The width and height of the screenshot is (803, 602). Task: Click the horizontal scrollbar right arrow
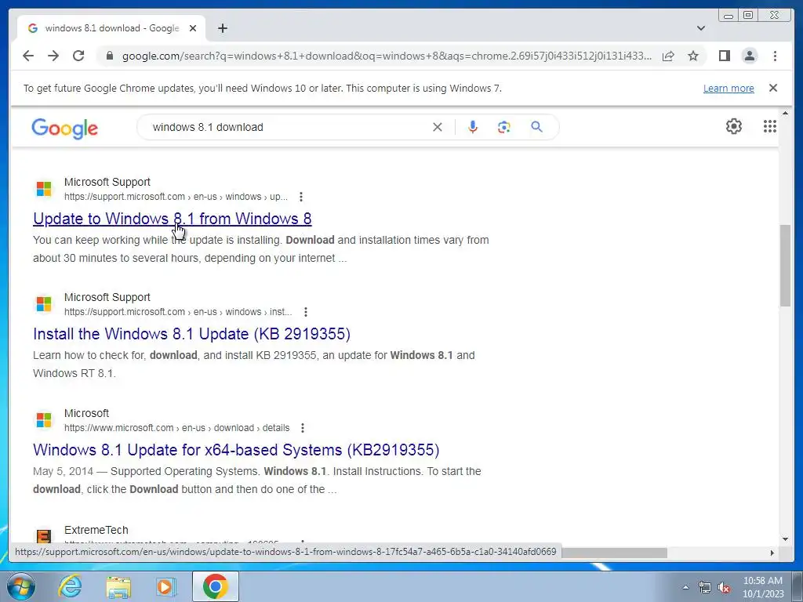click(x=772, y=553)
